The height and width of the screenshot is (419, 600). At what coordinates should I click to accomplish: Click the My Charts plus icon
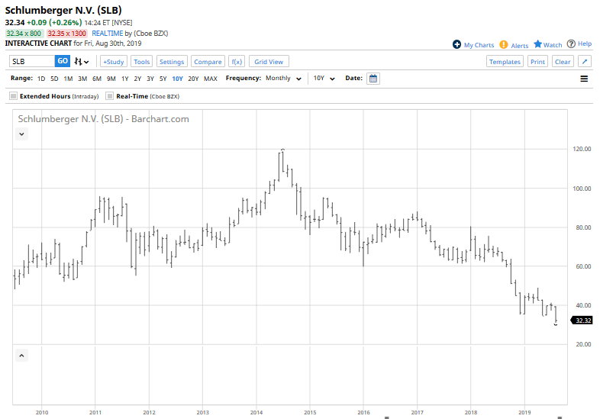pos(456,44)
